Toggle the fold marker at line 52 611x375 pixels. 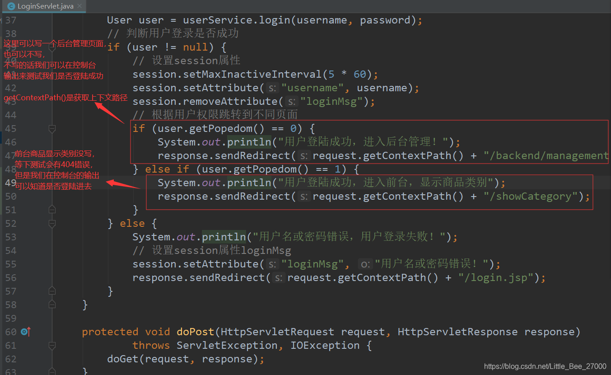(52, 223)
